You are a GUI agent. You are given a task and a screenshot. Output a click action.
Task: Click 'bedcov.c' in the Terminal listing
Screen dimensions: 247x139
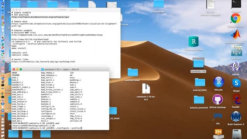[46, 99]
